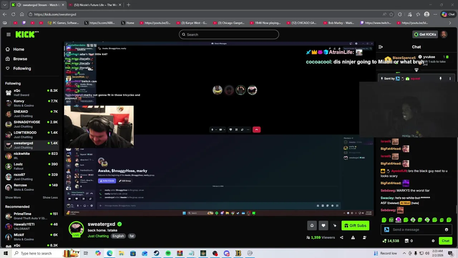Open chat settings gear icon
Image resolution: width=458 pixels, height=258 pixels.
tap(433, 241)
